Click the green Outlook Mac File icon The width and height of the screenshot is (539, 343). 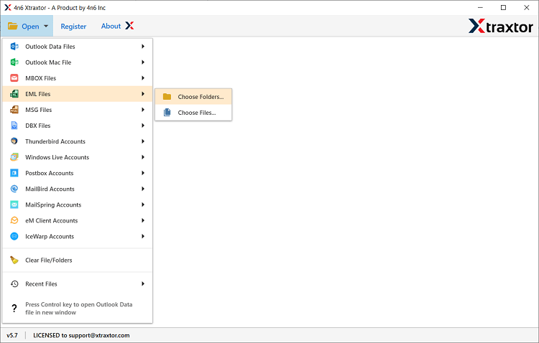(x=14, y=62)
